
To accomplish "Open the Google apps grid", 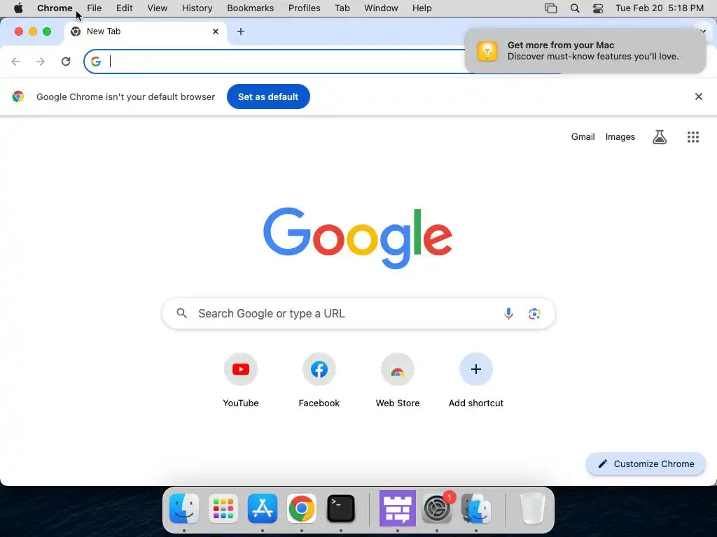I will 692,137.
